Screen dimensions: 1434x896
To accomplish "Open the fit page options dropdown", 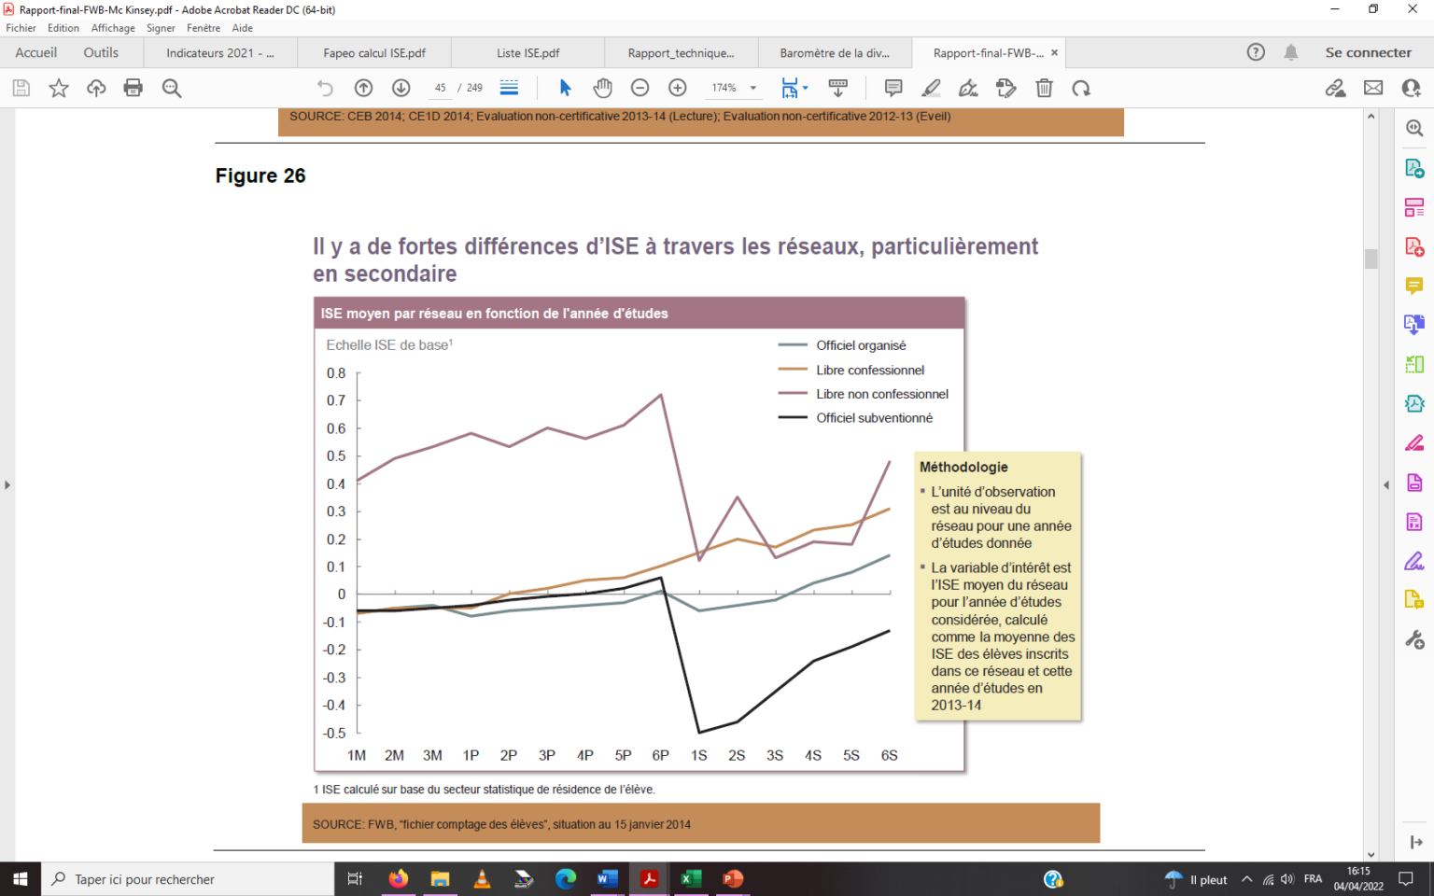I will pos(805,88).
